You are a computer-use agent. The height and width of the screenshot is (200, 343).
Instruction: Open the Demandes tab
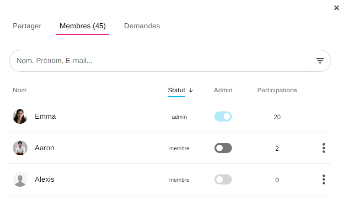[x=142, y=26]
